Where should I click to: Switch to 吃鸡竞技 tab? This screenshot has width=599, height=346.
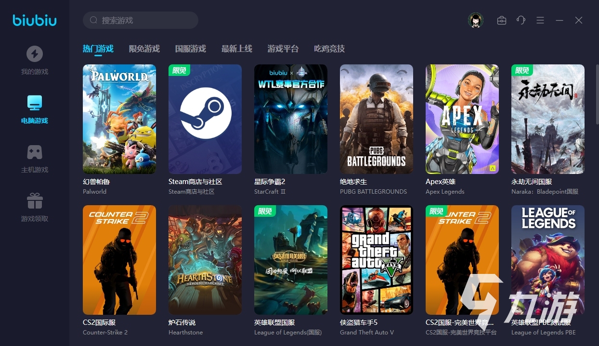[x=329, y=49]
